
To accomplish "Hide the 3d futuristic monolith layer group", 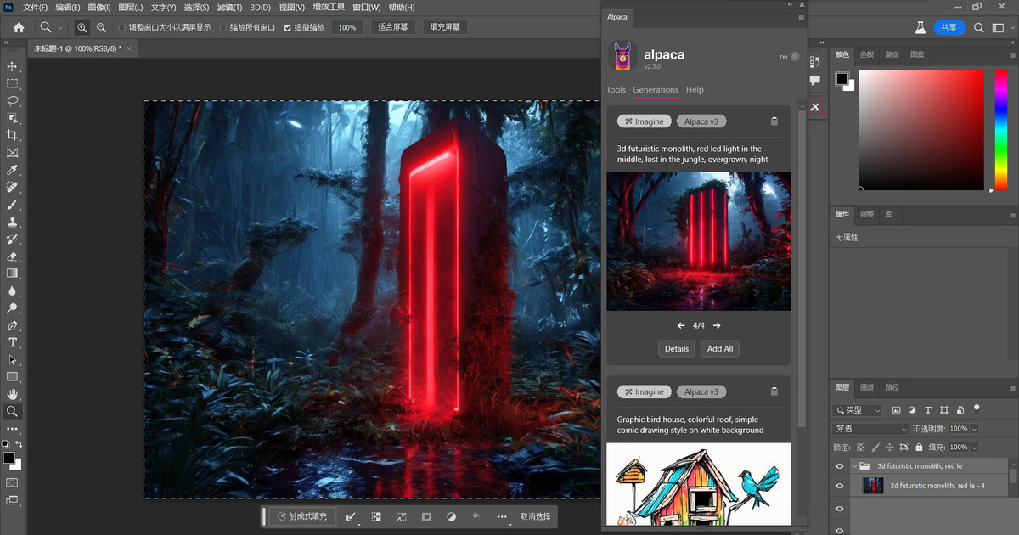I will coord(839,466).
